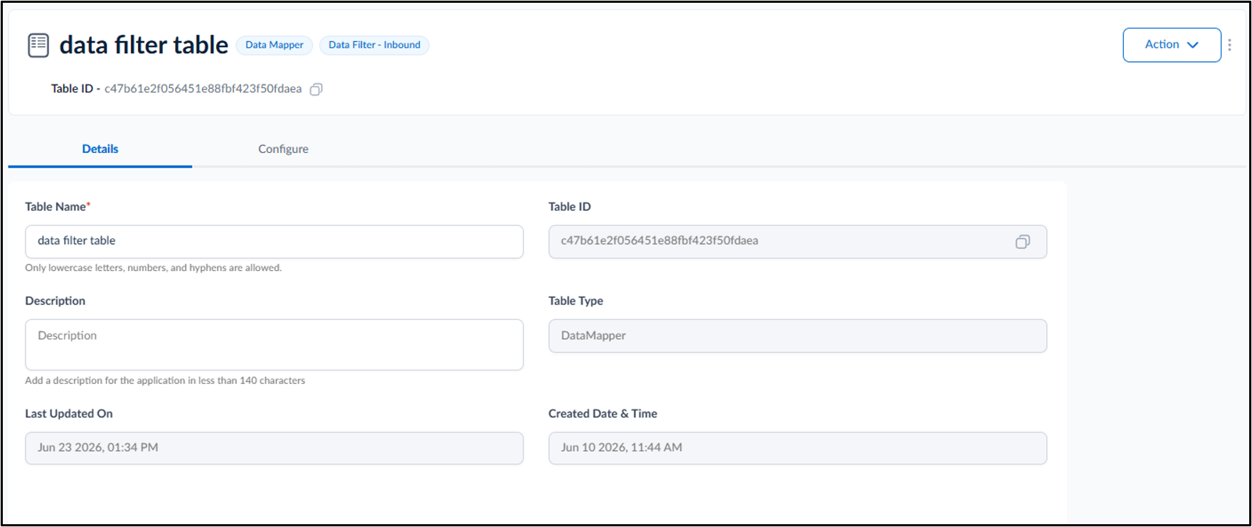Expand the Action dropdown button
1252x527 pixels.
coord(1172,45)
